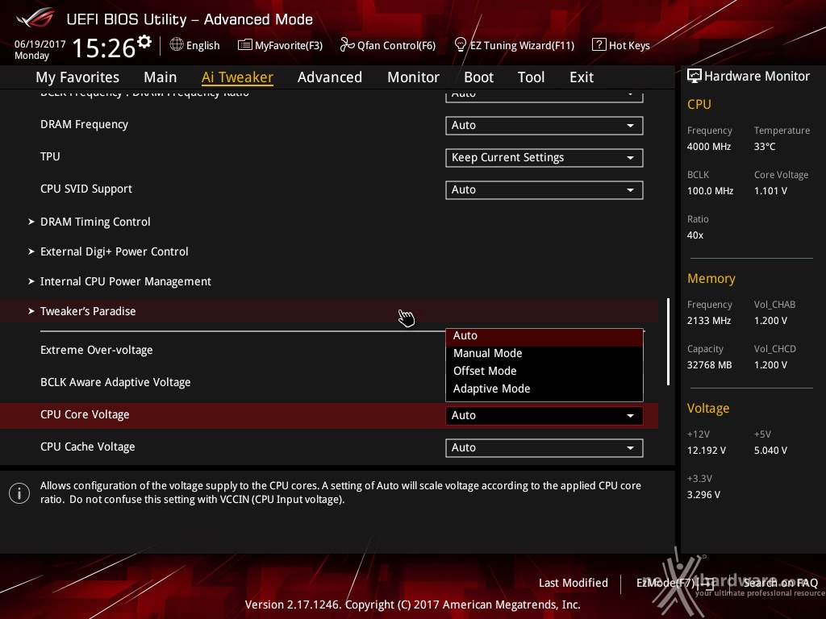
Task: Choose Adaptive Mode option
Action: (544, 388)
